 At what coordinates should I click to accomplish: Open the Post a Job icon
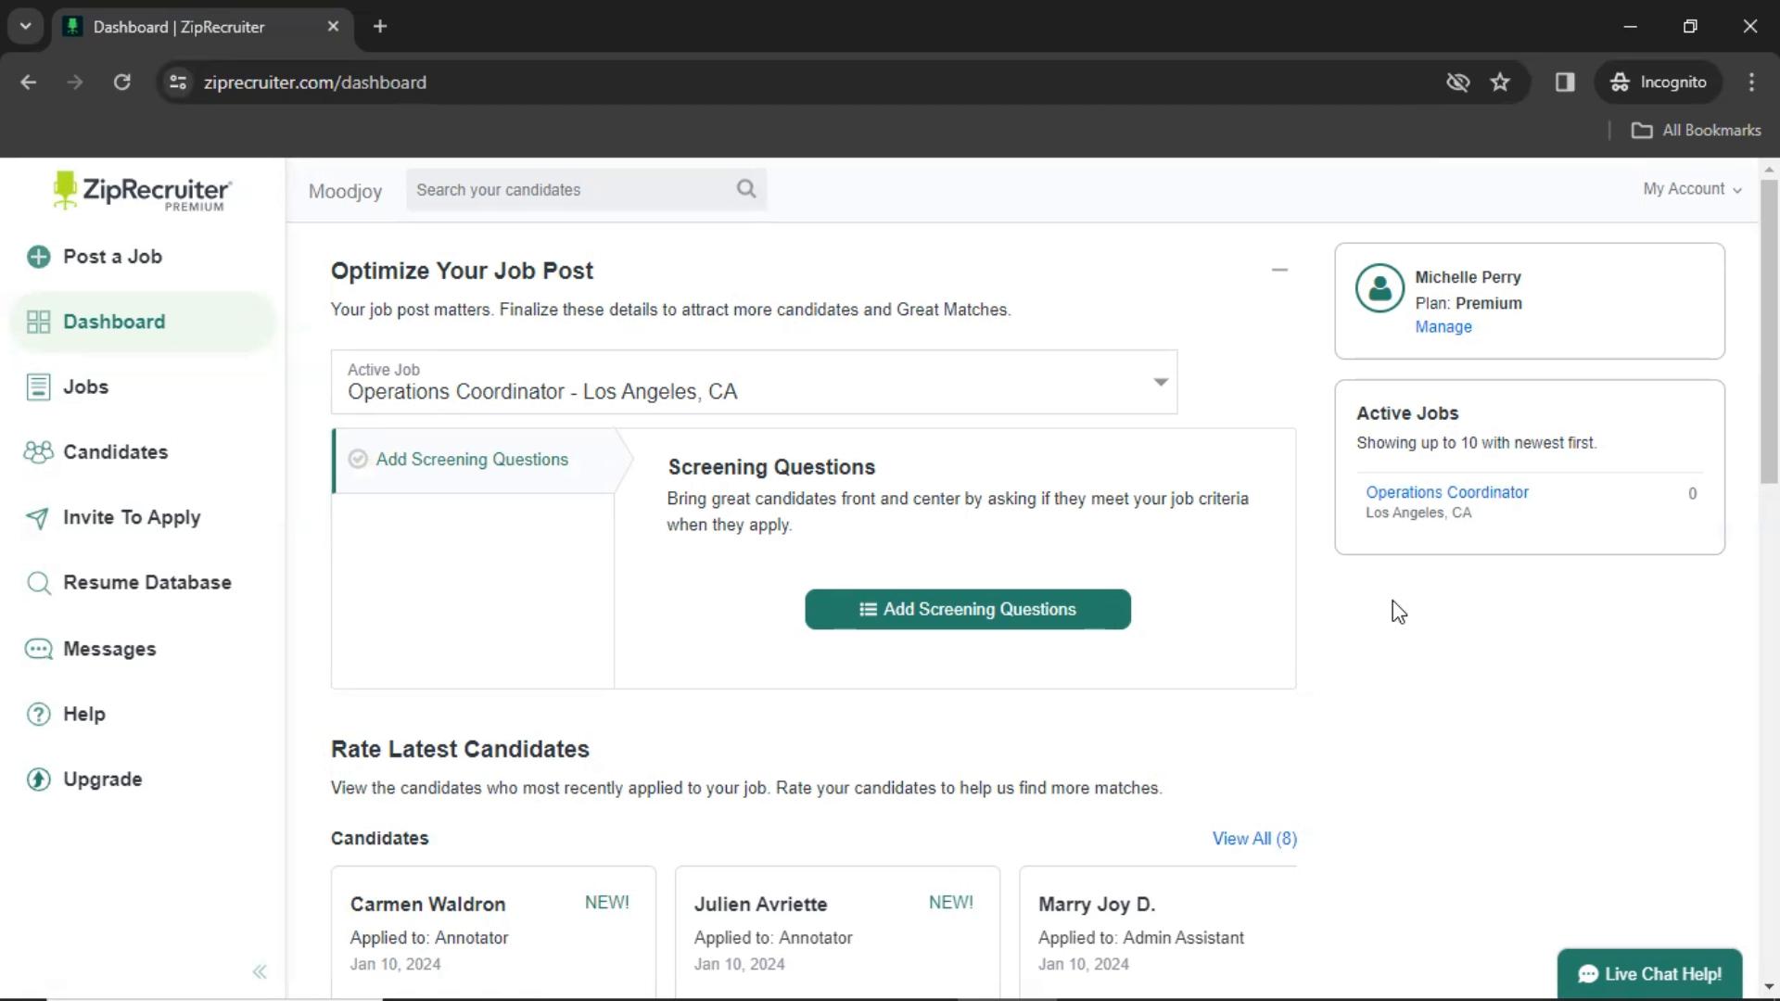pos(38,257)
